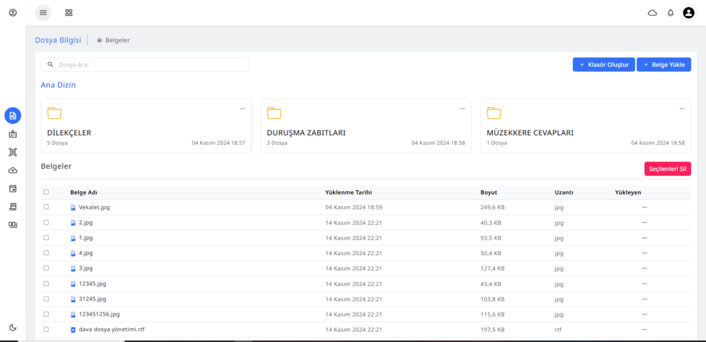Click the cloud icon in header
The height and width of the screenshot is (342, 706).
652,12
